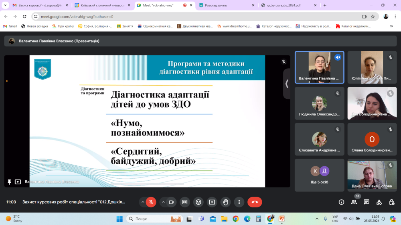Image resolution: width=401 pixels, height=225 pixels.
Task: Raise your hand in the meeting
Action: pos(225,202)
